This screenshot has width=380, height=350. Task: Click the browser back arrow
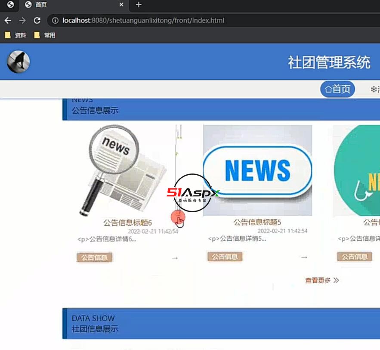(x=8, y=21)
